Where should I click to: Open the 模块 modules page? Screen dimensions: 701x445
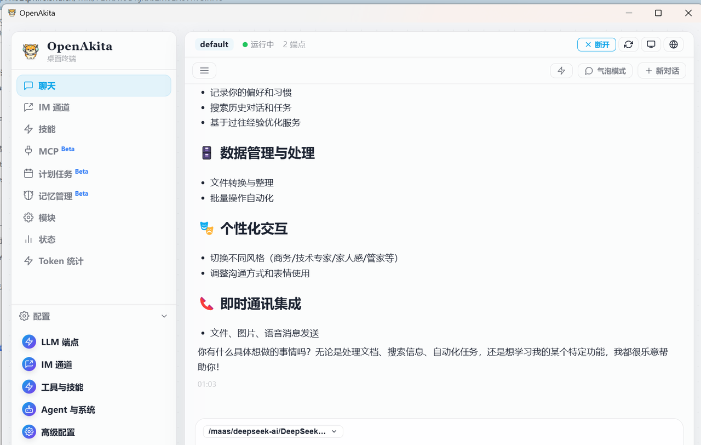pyautogui.click(x=94, y=218)
